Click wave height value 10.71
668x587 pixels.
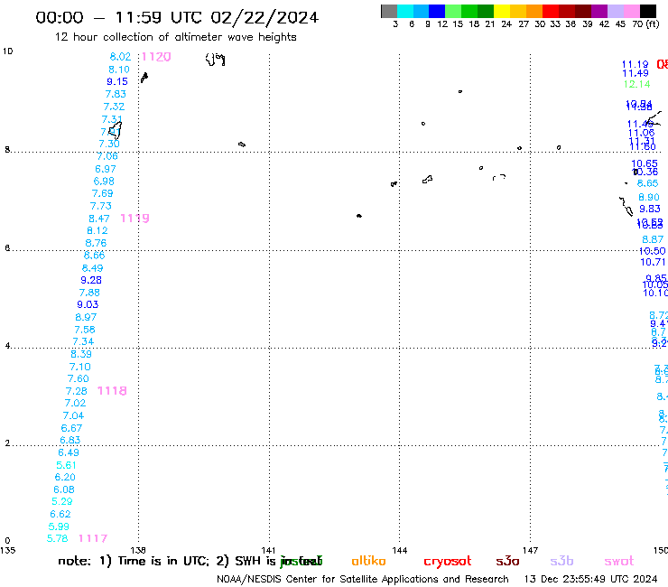[x=653, y=262]
